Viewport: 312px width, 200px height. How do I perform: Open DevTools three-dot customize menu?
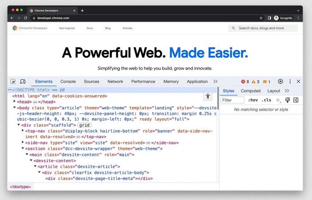click(x=290, y=81)
